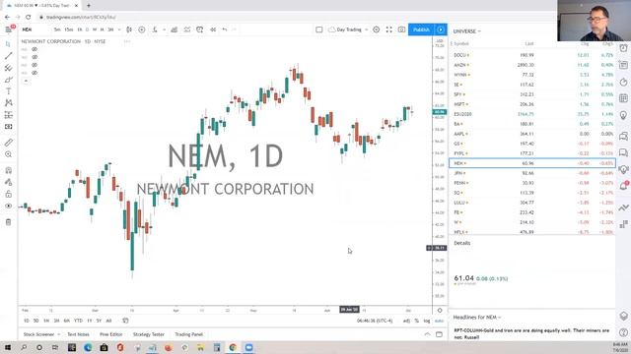
Task: Select the 1D date range button
Action: (27, 321)
